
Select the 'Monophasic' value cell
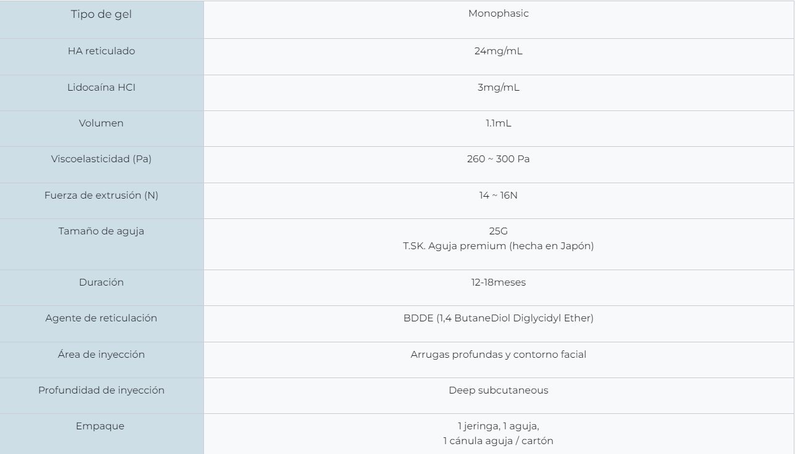499,20
